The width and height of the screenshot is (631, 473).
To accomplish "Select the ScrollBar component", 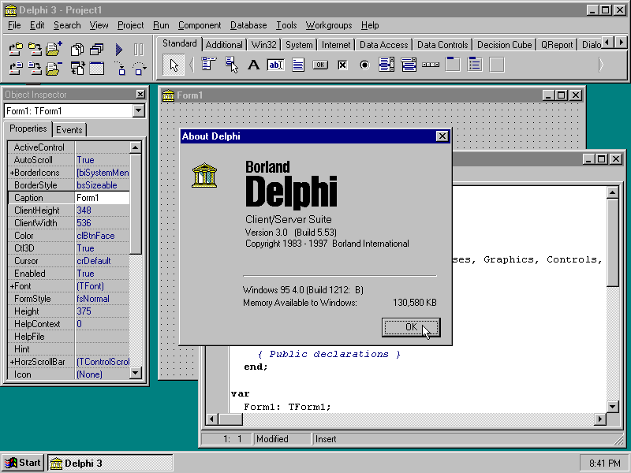I will pyautogui.click(x=431, y=65).
